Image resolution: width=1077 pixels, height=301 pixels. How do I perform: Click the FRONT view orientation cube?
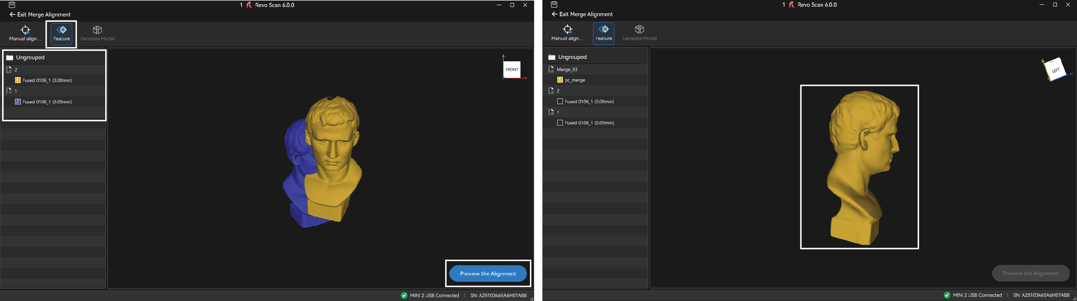click(x=512, y=70)
